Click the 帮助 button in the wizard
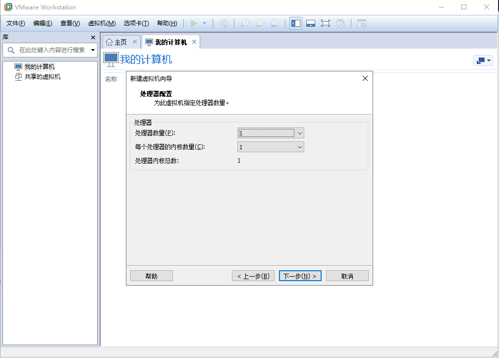The image size is (499, 358). (x=152, y=276)
